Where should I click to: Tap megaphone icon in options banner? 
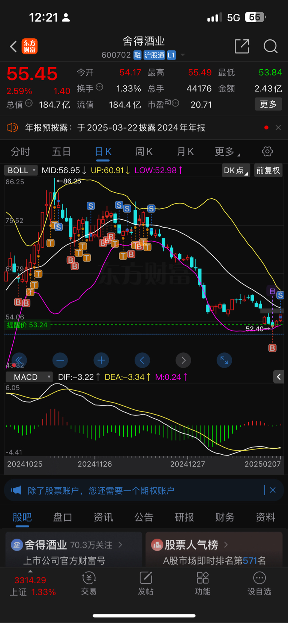click(16, 490)
